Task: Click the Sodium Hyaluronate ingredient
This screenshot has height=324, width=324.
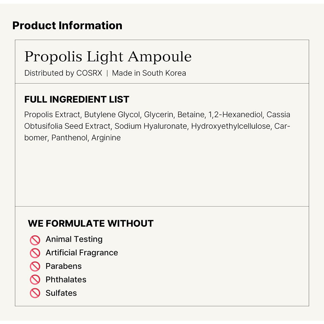Action: (x=151, y=126)
